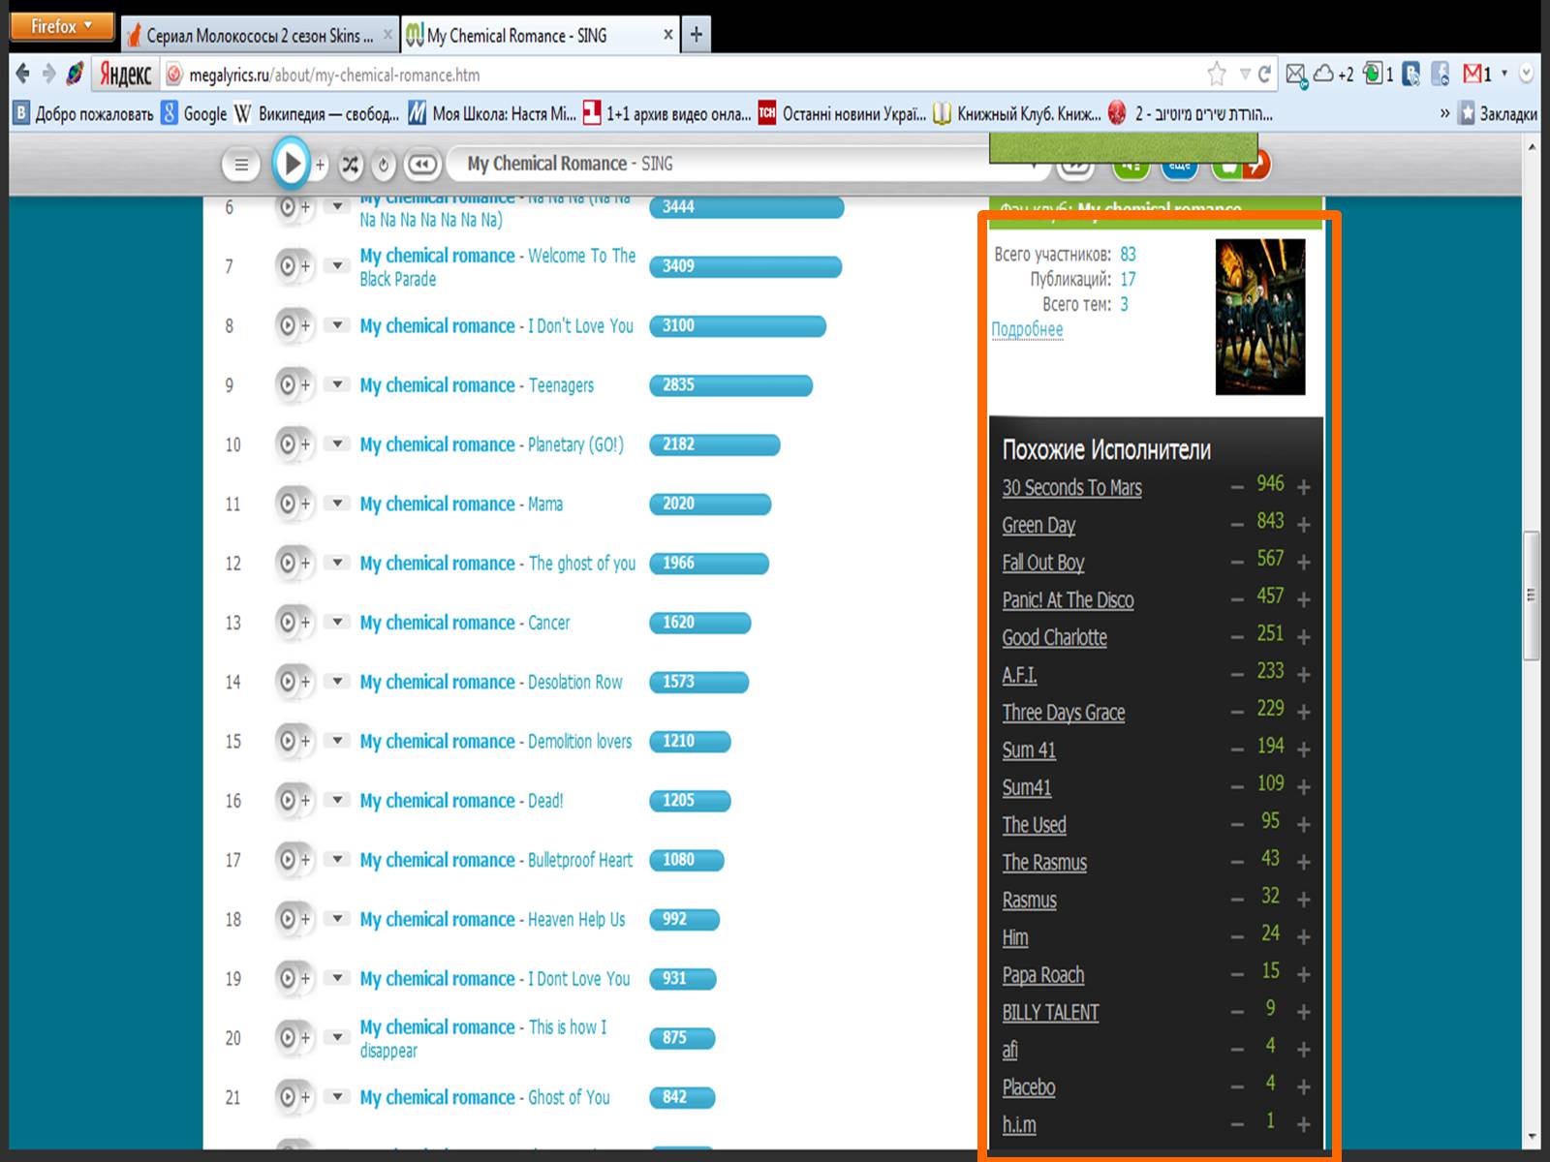Switch to My Chemical Romance - SING tab
Image resolution: width=1550 pixels, height=1162 pixels.
click(540, 36)
